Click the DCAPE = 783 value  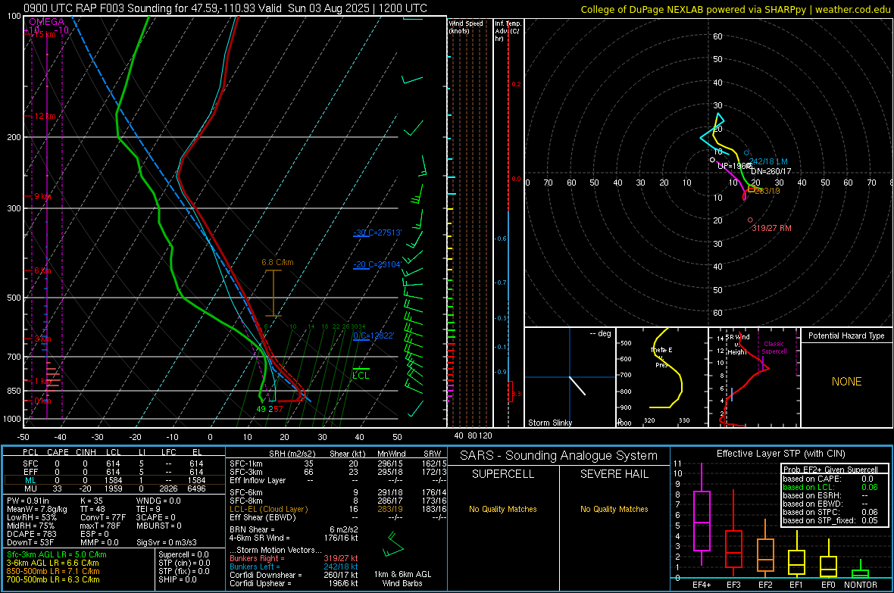pos(32,534)
